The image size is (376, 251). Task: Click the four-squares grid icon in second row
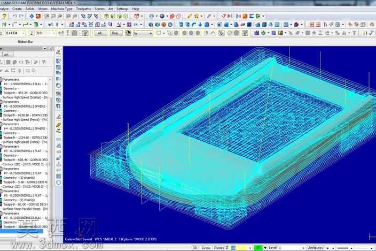(129, 25)
